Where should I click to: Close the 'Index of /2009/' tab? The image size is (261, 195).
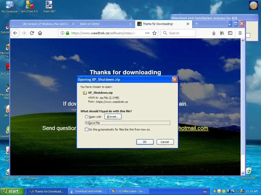click(130, 24)
